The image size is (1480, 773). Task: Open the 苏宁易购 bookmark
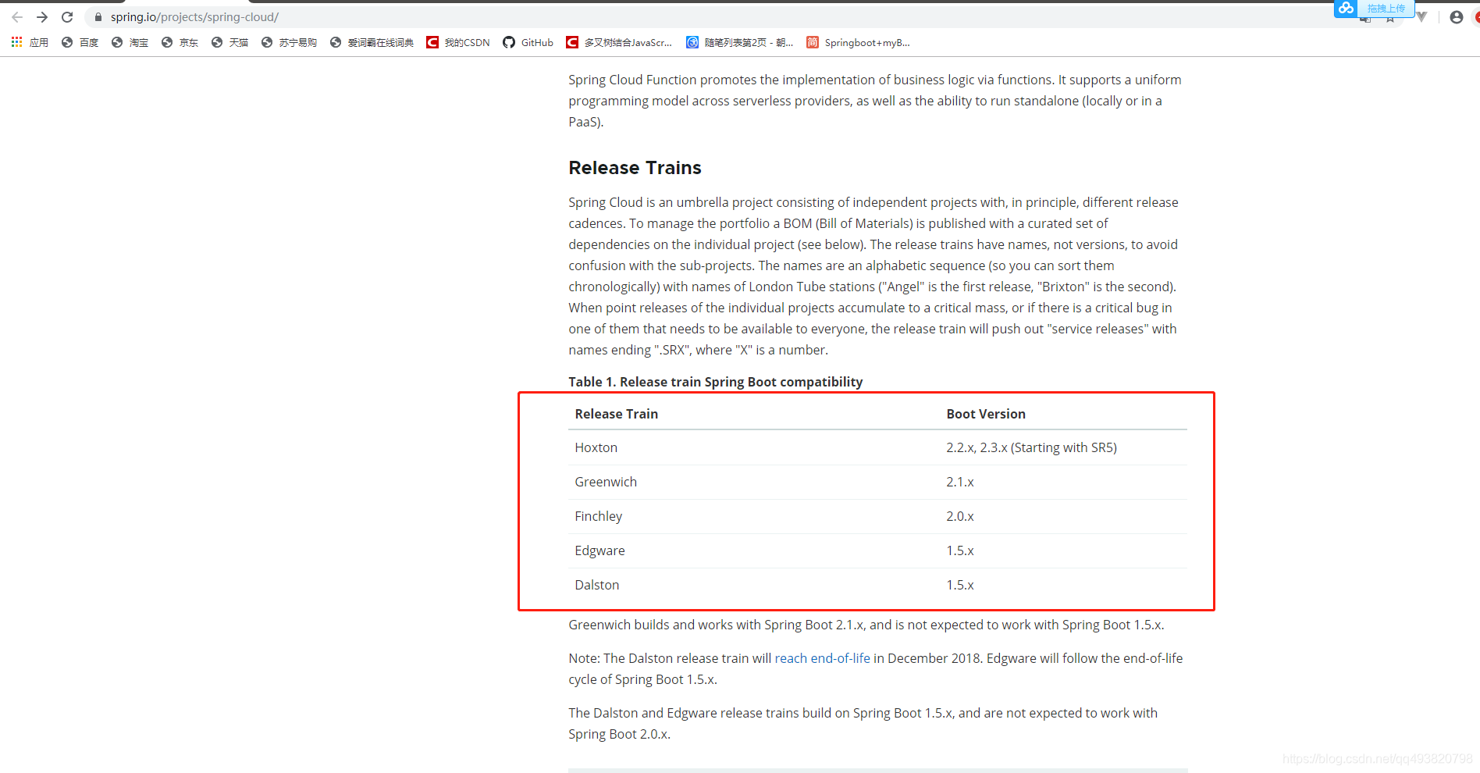point(290,42)
